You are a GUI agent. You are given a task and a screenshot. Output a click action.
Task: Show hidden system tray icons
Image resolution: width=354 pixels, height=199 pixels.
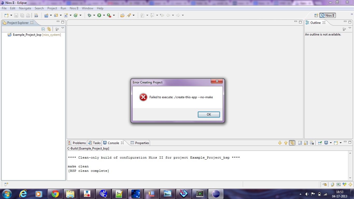tap(300, 194)
